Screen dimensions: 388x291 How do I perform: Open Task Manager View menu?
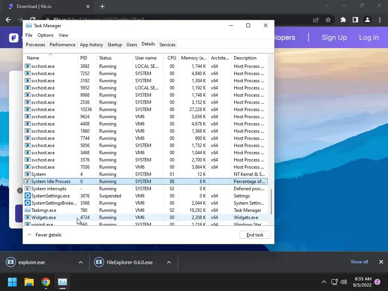point(63,35)
